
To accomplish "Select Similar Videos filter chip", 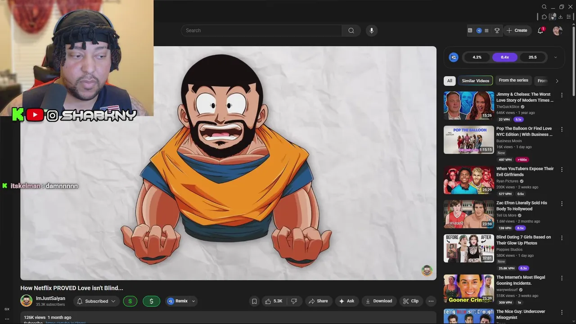I will 475,81.
